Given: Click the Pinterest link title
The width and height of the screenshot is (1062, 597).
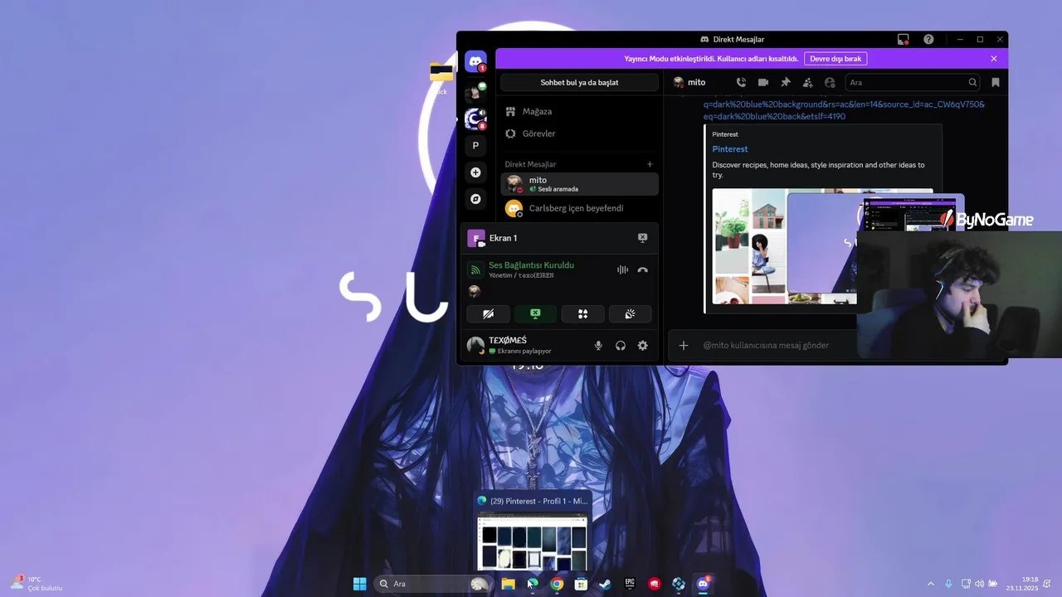Looking at the screenshot, I should click(x=729, y=149).
